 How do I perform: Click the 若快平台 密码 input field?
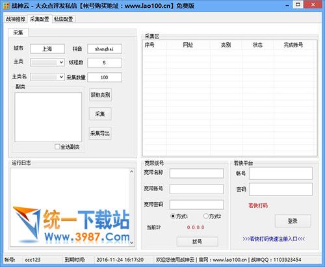tap(281, 189)
